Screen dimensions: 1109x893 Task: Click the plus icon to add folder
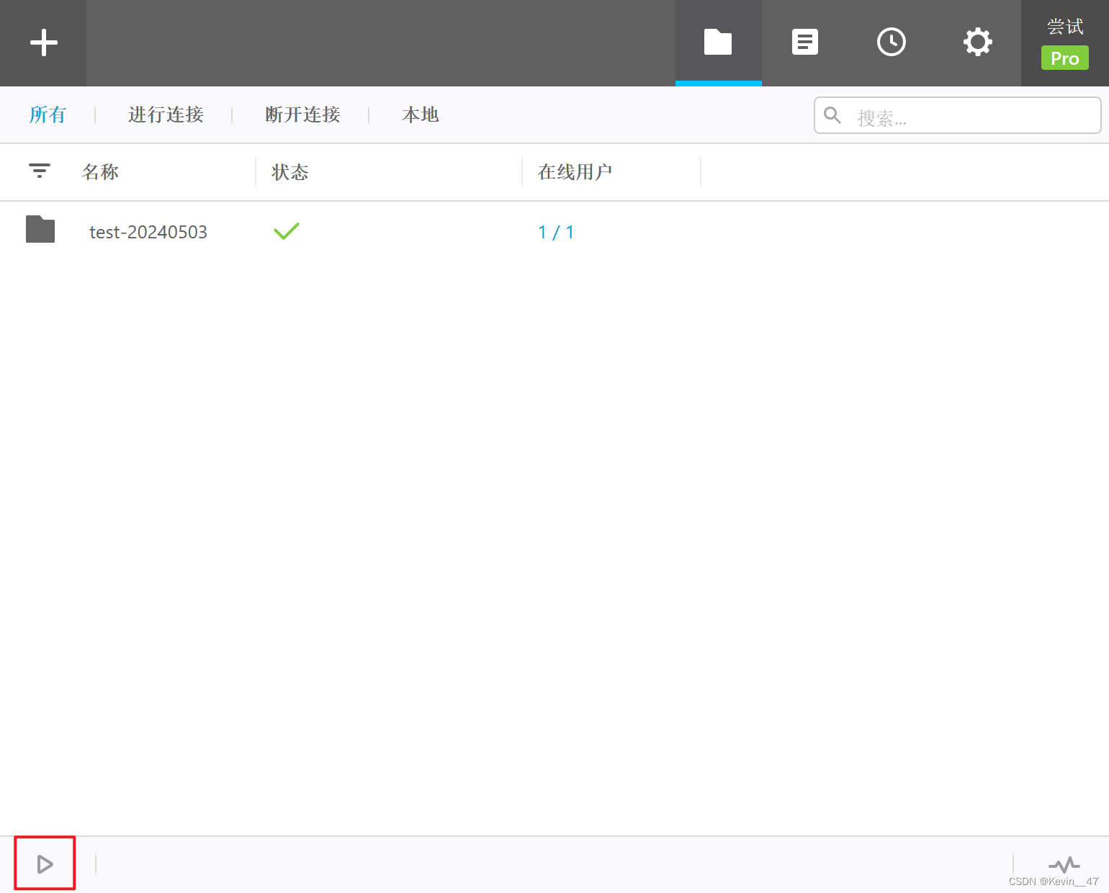[x=43, y=42]
